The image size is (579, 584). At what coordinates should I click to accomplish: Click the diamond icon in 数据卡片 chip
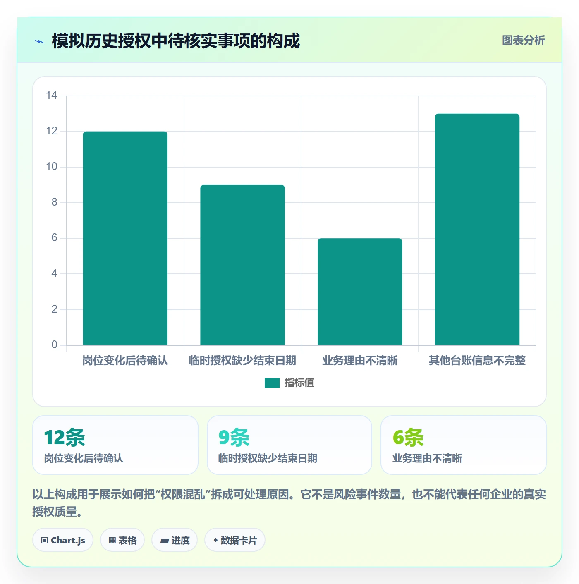pyautogui.click(x=215, y=540)
